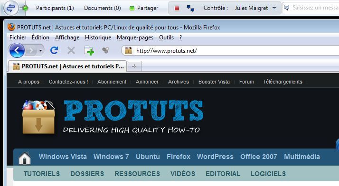
Task: Click the PROTUTS blue title text logo
Action: point(133,111)
